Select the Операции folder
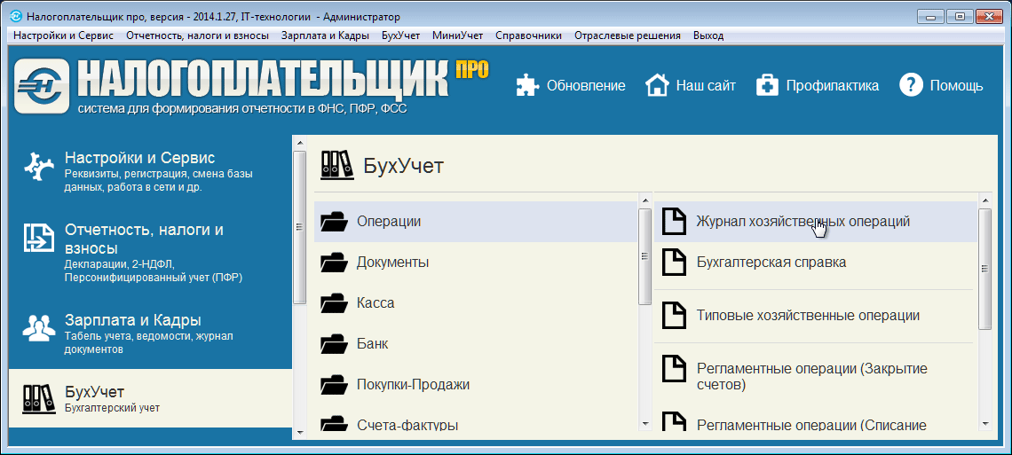Screen dimensions: 1012x455 pyautogui.click(x=476, y=222)
